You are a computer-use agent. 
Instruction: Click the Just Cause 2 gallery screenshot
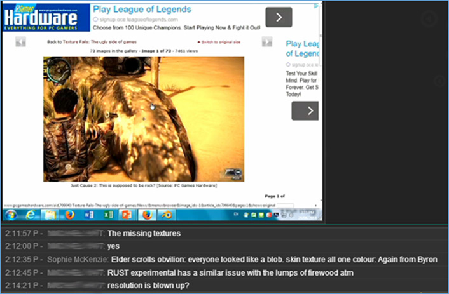point(144,119)
